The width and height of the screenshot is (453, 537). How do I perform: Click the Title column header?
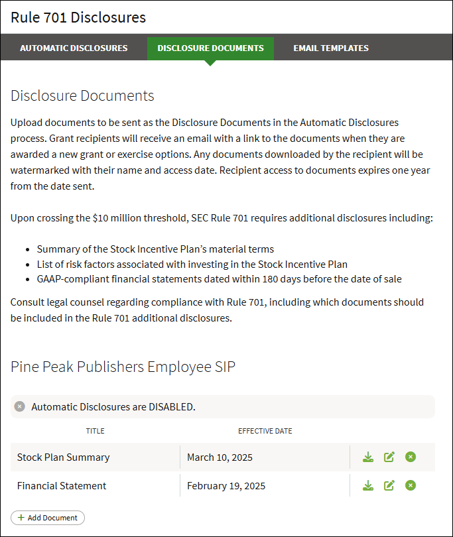coord(95,431)
